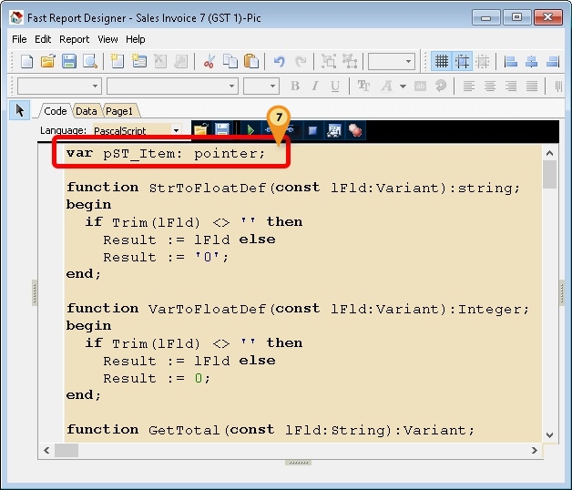This screenshot has height=490, width=572.
Task: Click the New Report icon
Action: click(x=26, y=62)
